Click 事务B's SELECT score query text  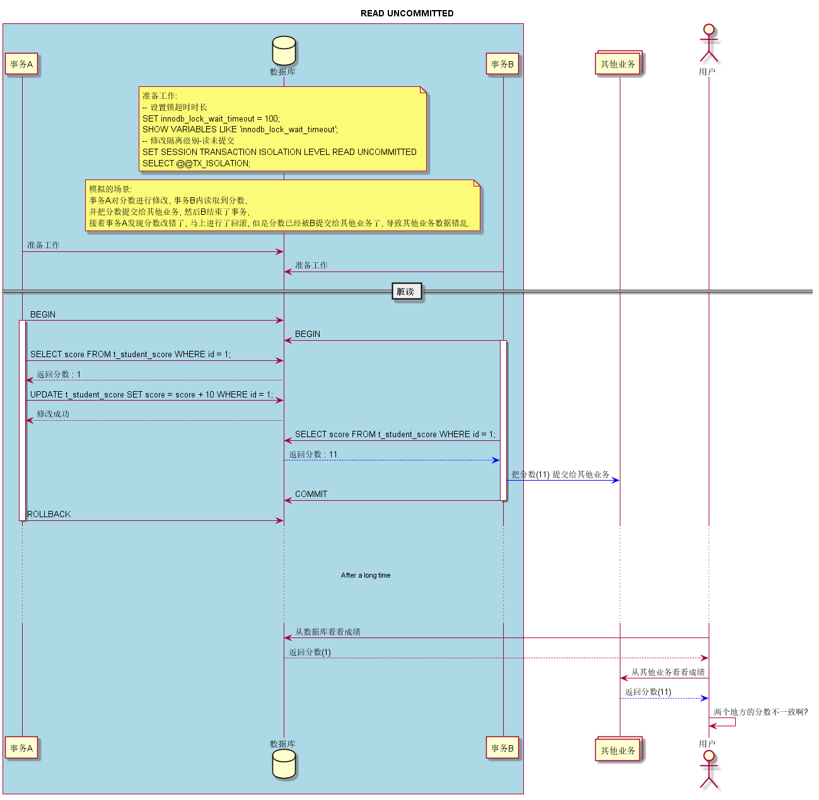[395, 434]
